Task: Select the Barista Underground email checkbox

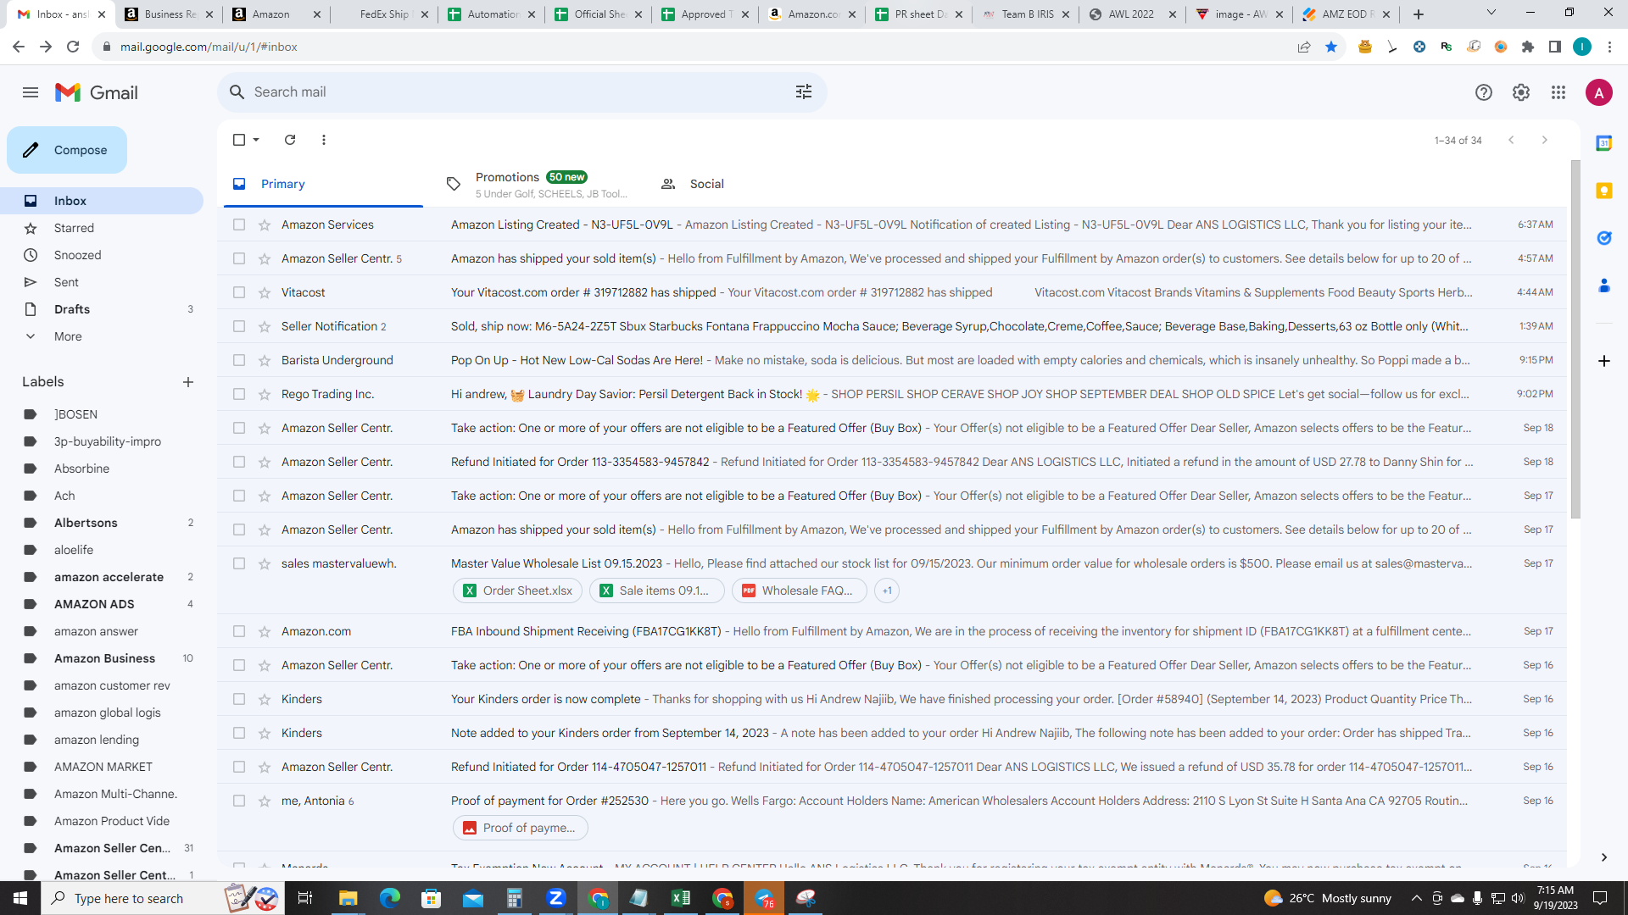Action: coord(239,360)
